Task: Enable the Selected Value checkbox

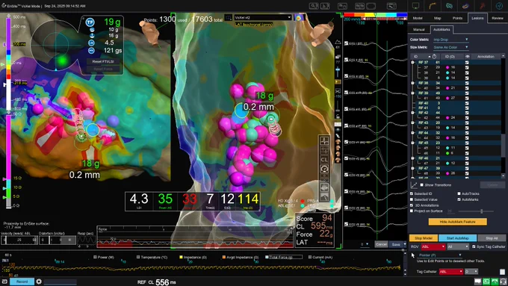Action: (x=412, y=199)
